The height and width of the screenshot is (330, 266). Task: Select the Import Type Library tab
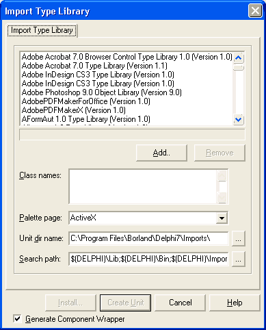42,30
